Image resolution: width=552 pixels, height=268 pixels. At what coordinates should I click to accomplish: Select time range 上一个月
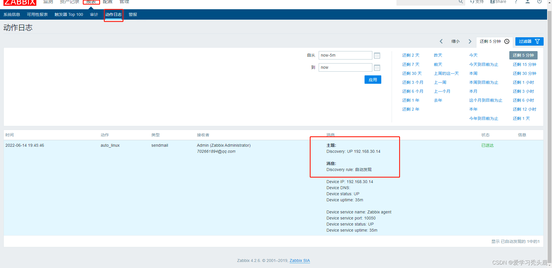(x=442, y=91)
